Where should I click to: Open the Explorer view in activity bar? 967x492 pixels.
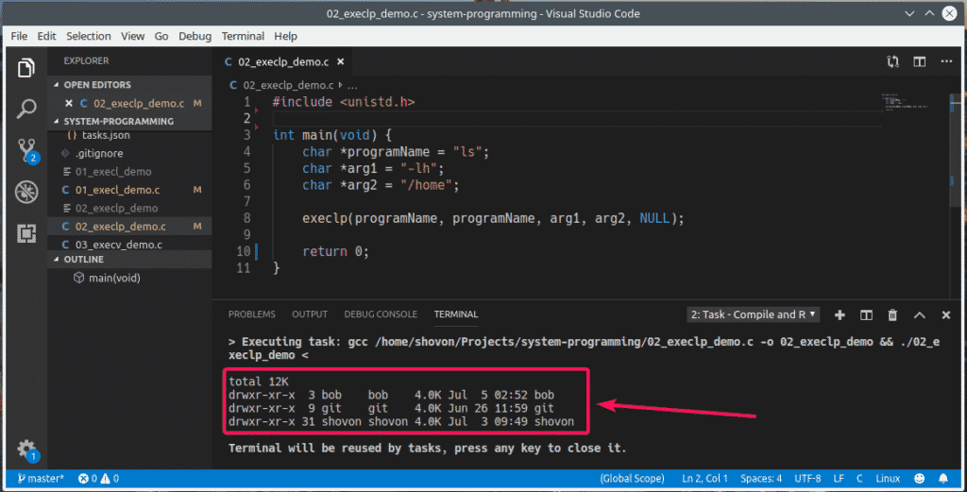(25, 68)
